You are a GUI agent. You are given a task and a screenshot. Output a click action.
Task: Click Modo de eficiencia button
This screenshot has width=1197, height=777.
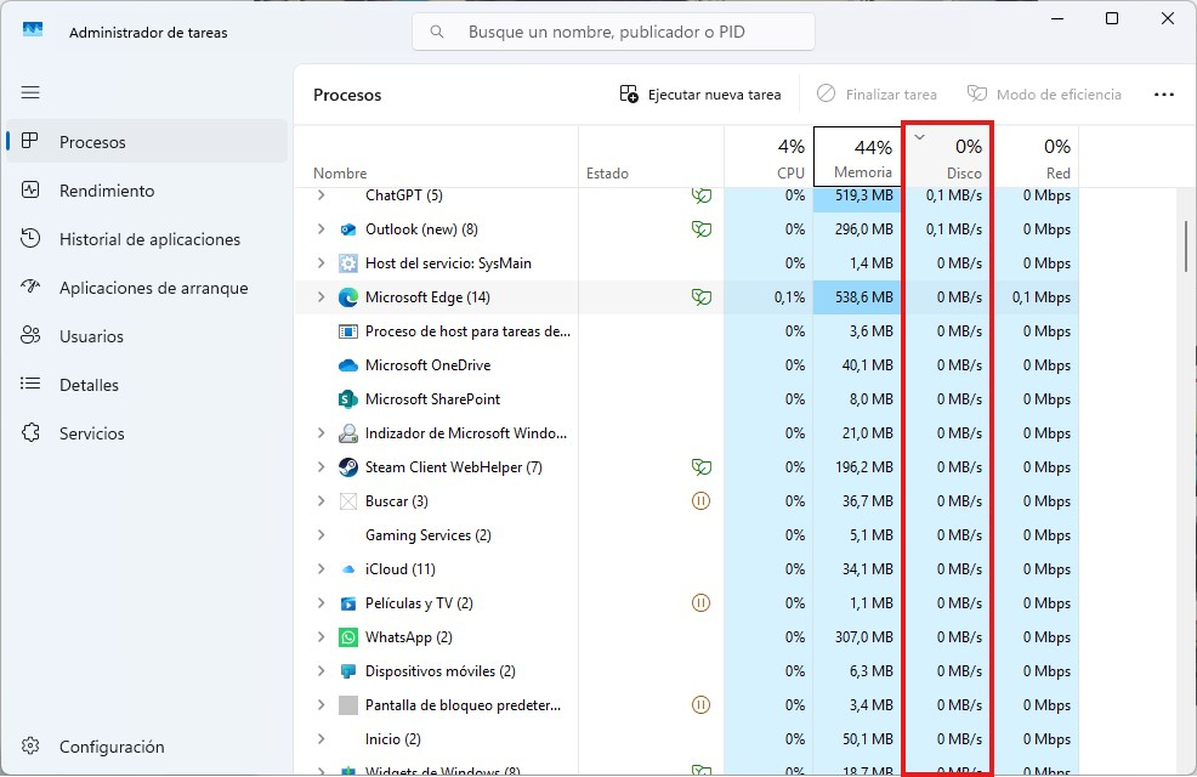1045,94
